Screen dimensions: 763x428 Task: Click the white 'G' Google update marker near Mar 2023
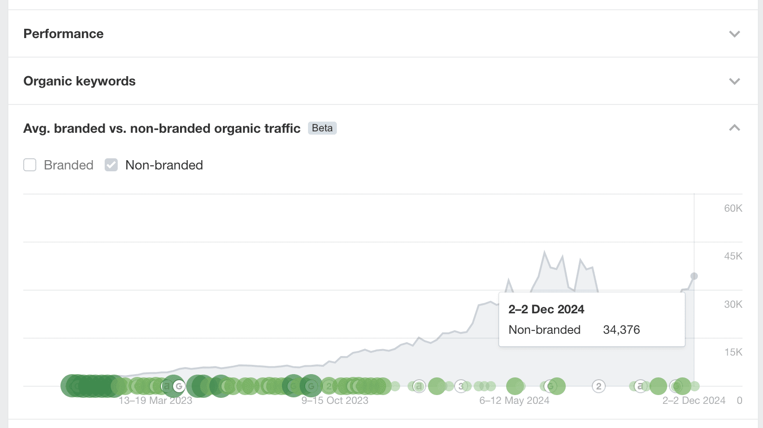point(179,386)
